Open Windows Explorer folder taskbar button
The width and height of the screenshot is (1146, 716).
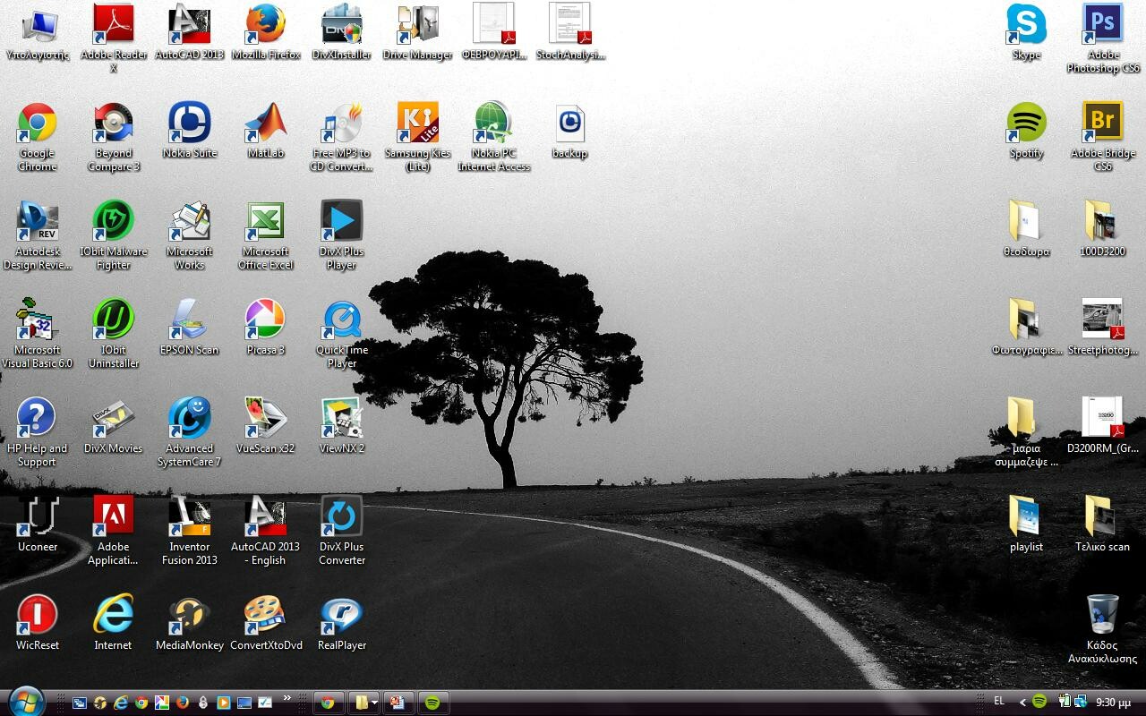[x=361, y=703]
